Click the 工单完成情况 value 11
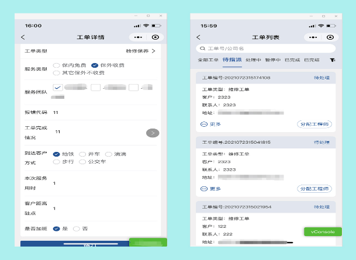This screenshot has width=356, height=260. click(58, 132)
